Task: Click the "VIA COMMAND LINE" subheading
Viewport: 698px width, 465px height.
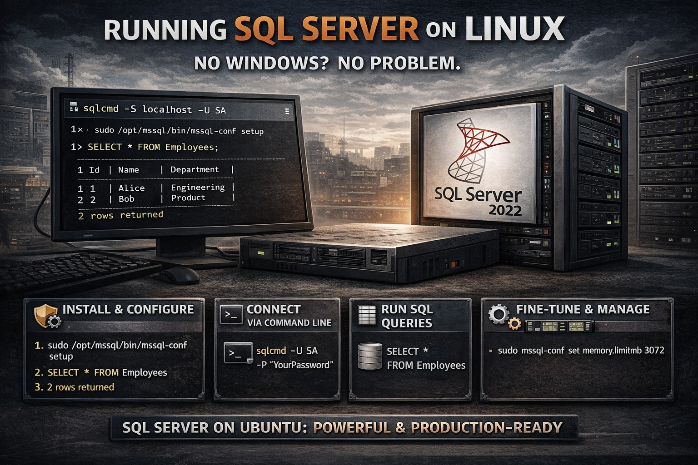Action: pyautogui.click(x=289, y=323)
